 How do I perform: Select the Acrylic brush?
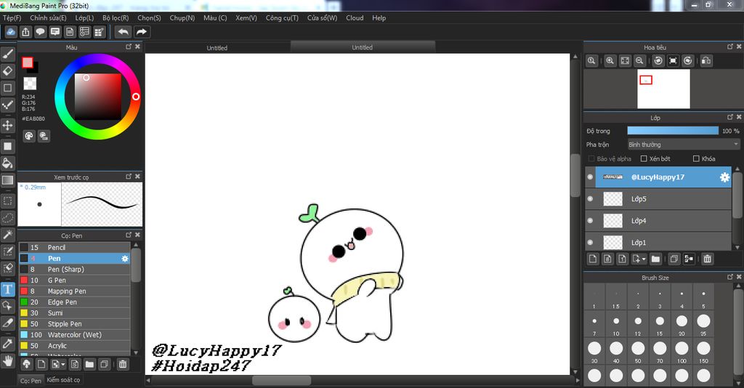click(x=75, y=346)
